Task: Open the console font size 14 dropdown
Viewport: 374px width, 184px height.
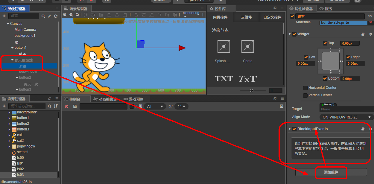Action: coord(181,107)
